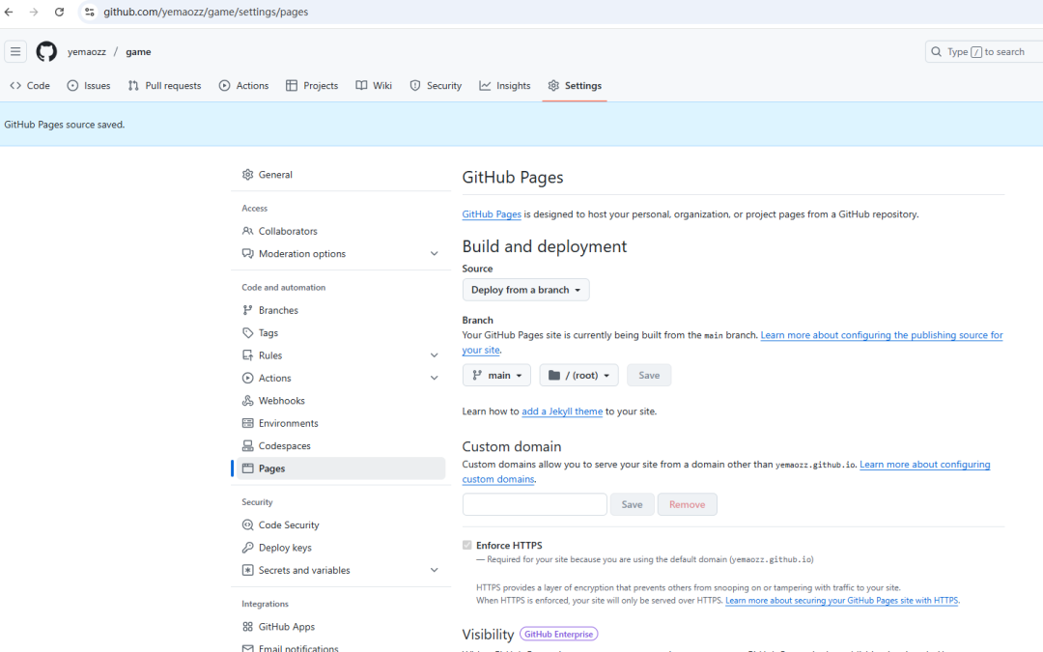Viewport: 1043px width, 652px height.
Task: Click the Rules icon in sidebar
Action: coord(247,355)
